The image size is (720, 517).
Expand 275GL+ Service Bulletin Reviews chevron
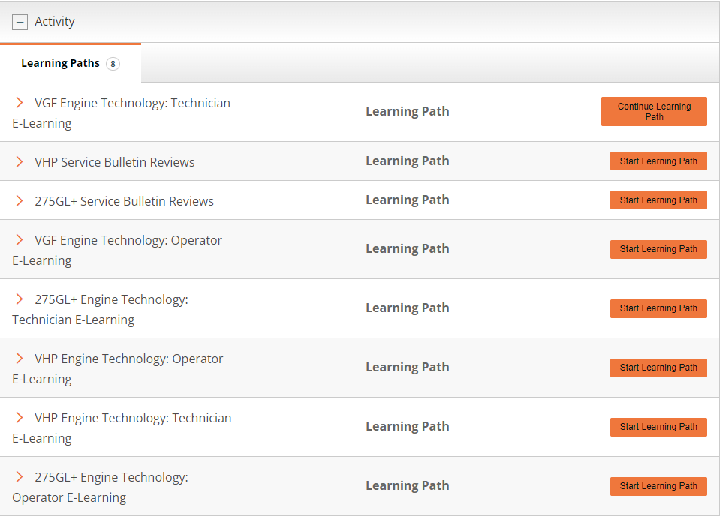(20, 201)
